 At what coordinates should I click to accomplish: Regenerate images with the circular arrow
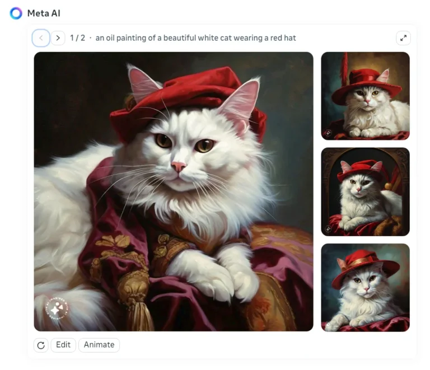[41, 345]
